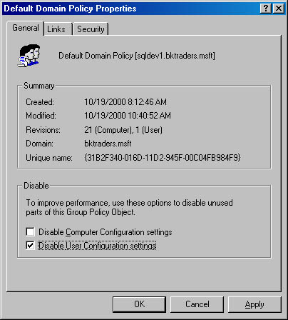Viewport: 288px width, 320px height.
Task: Click the Group Policy users icon
Action: (x=29, y=56)
